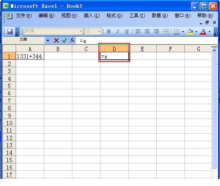Select column G header
220x186 pixels.
point(199,49)
